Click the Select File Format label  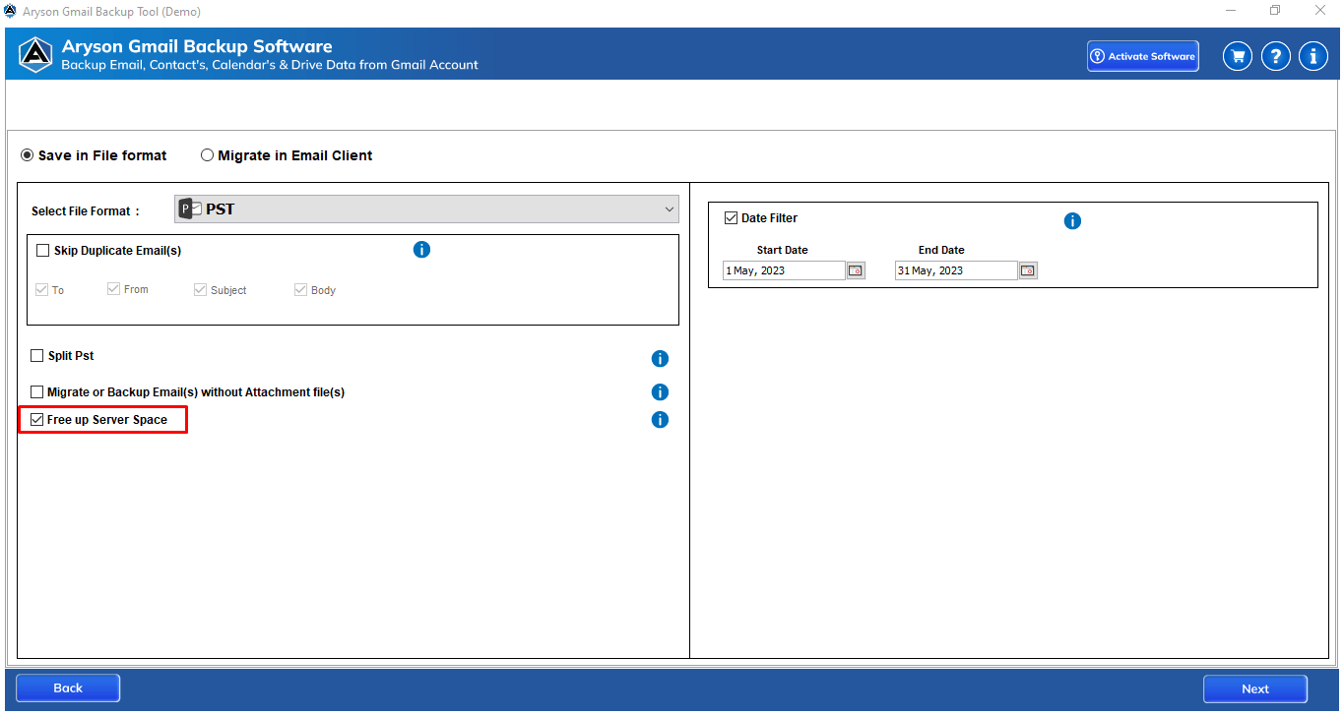[86, 211]
